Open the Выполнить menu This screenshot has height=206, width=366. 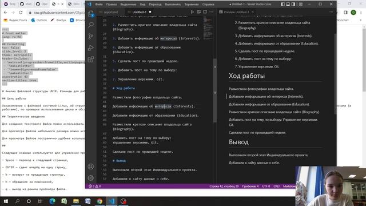(x=173, y=5)
